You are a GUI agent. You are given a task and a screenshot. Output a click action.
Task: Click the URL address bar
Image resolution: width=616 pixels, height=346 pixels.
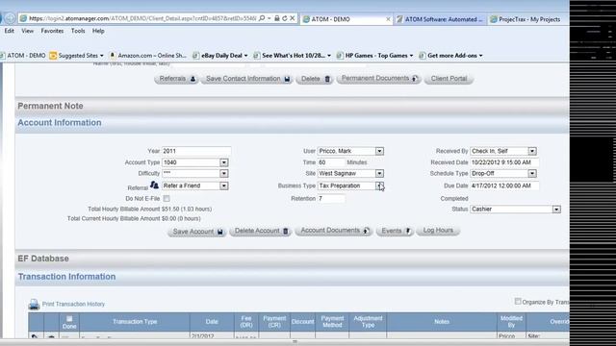coord(143,18)
